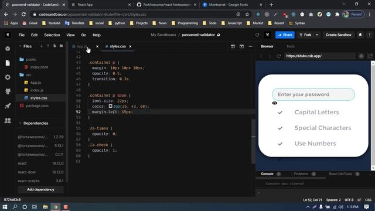Click the download files arrow icon
Image resolution: width=375 pixels, height=211 pixels.
[x=42, y=46]
